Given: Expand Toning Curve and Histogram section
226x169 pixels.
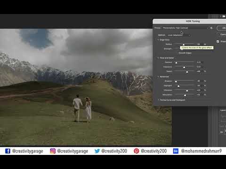Looking at the screenshot, I should (158, 100).
